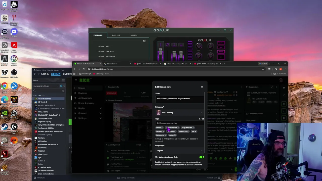Image resolution: width=322 pixels, height=181 pixels.
Task: Open the Gemini button in Chrome
Action: pyautogui.click(x=263, y=64)
